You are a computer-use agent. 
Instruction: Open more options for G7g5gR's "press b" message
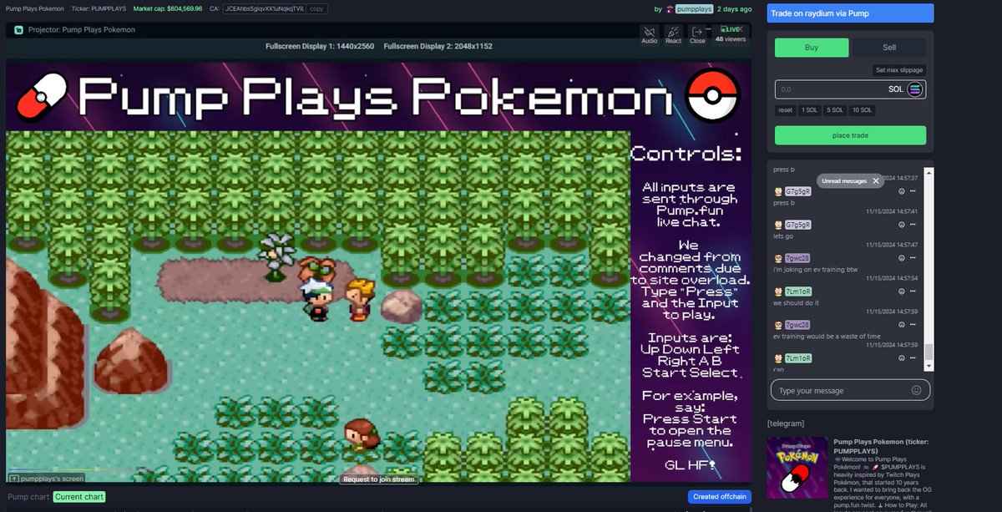[913, 191]
